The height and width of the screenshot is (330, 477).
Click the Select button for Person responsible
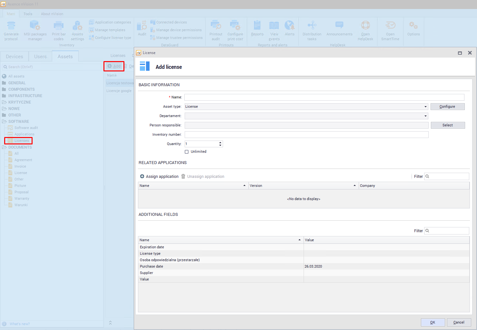pos(447,125)
